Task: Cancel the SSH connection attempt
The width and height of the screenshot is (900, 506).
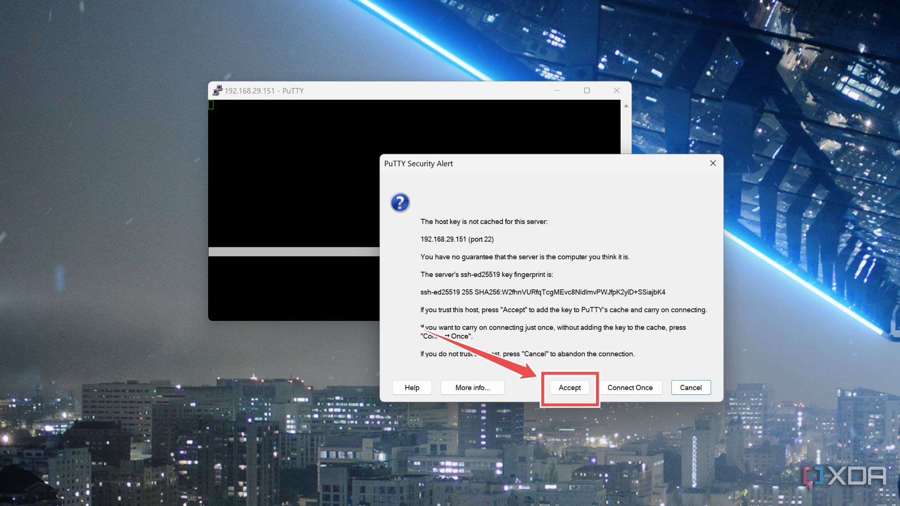Action: click(x=691, y=388)
